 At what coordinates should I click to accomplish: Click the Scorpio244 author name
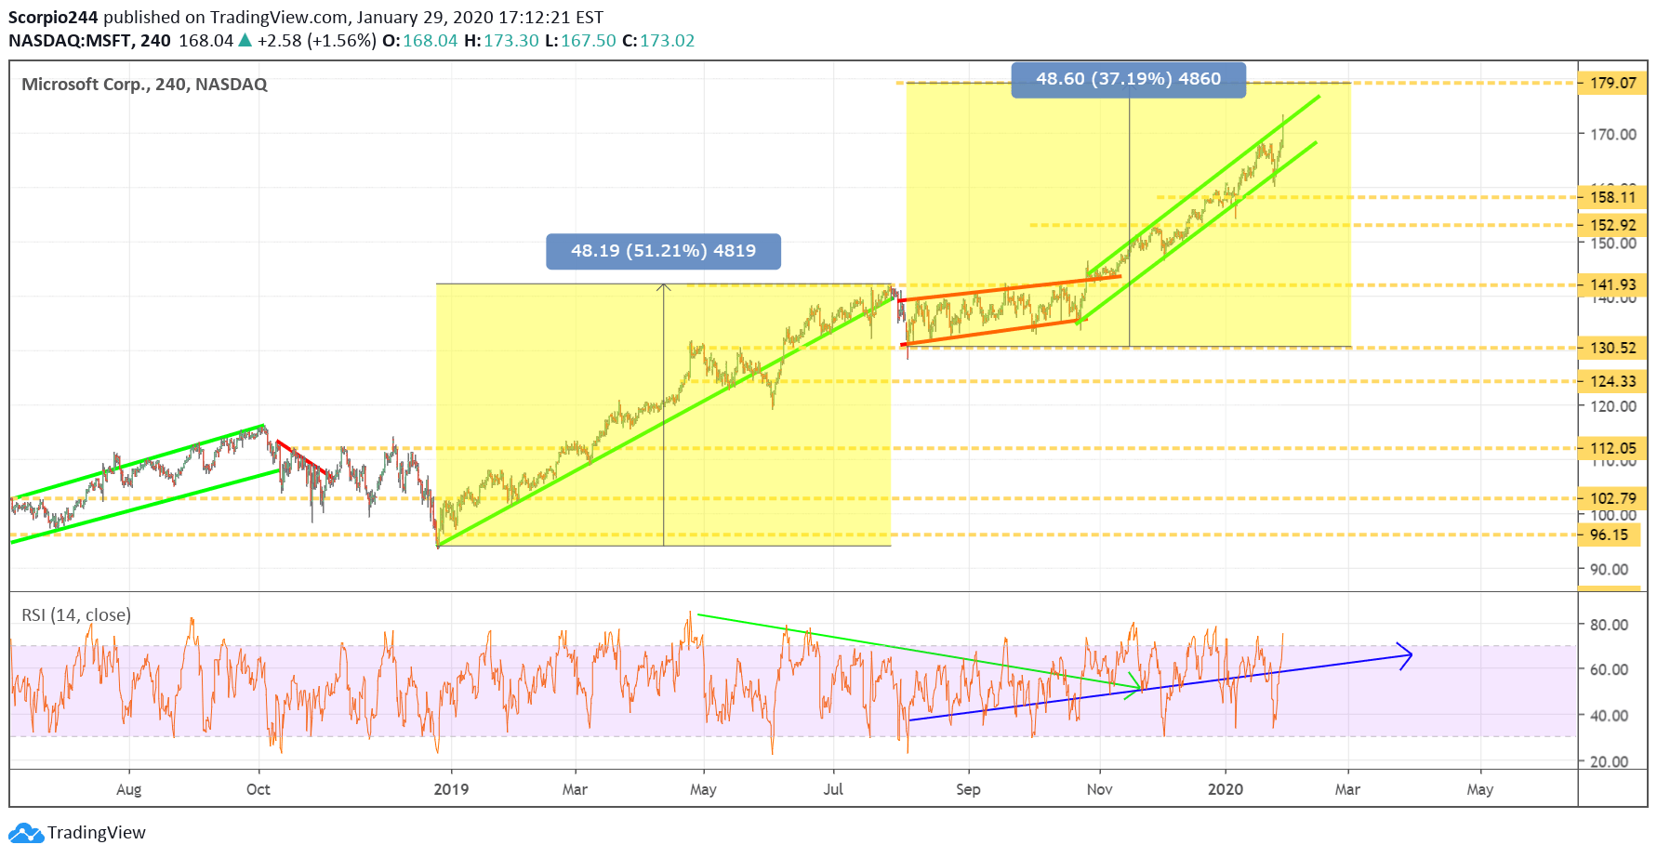53,18
